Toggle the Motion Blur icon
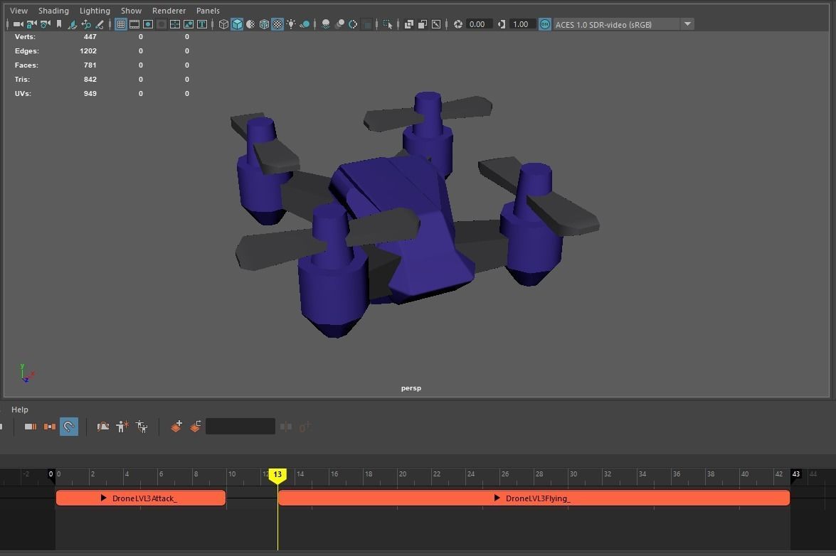Image resolution: width=836 pixels, height=556 pixels. coord(339,24)
